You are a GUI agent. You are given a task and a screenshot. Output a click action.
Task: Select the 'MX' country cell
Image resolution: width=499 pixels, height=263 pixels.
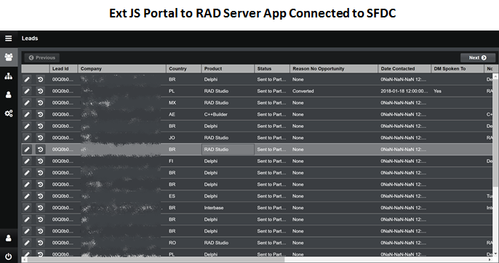tap(183, 102)
